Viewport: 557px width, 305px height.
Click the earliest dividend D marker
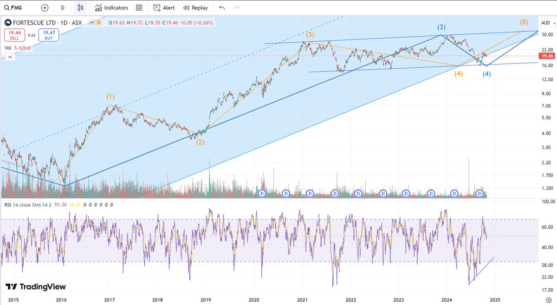262,193
